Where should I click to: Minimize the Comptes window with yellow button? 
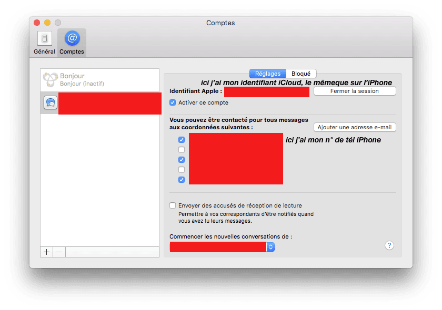point(47,23)
